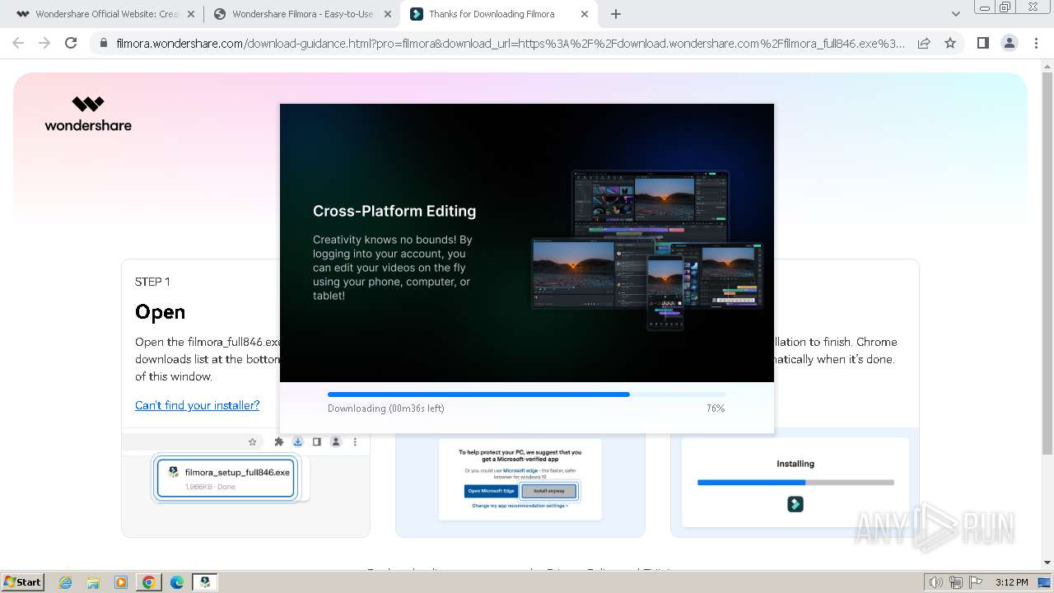The height and width of the screenshot is (593, 1054).
Task: Open the tab search dropdown arrow
Action: tap(956, 14)
